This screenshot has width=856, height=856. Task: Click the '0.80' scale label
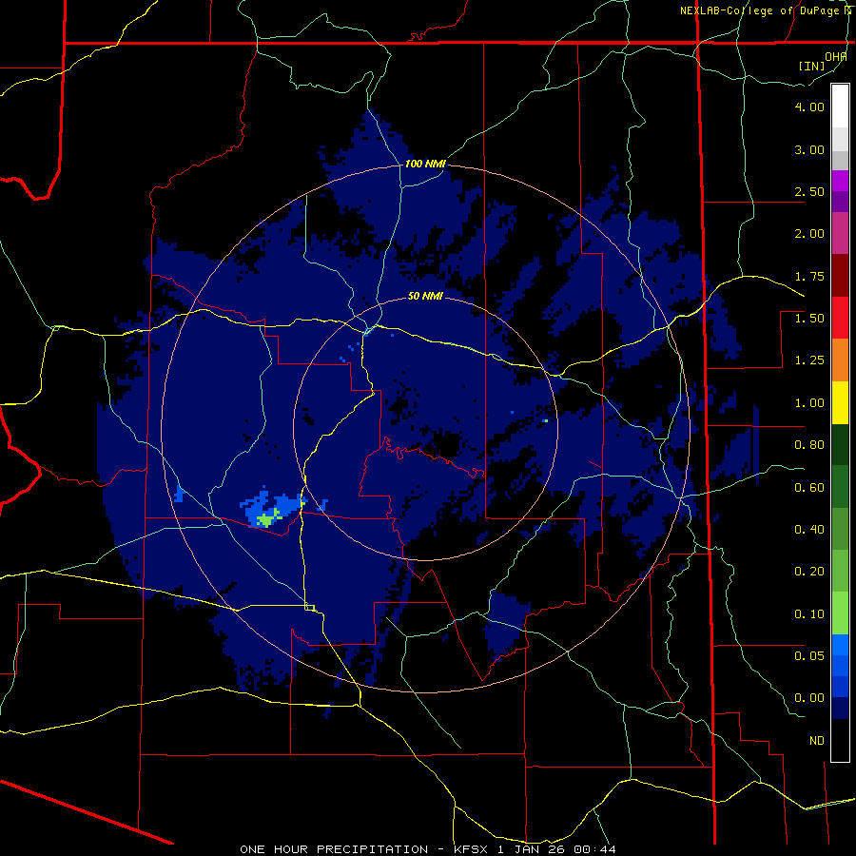pyautogui.click(x=809, y=445)
